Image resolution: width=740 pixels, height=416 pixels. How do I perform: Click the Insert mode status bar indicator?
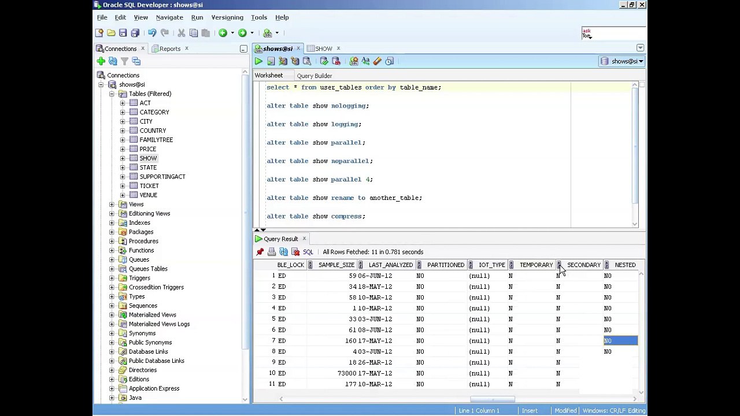[x=530, y=411]
